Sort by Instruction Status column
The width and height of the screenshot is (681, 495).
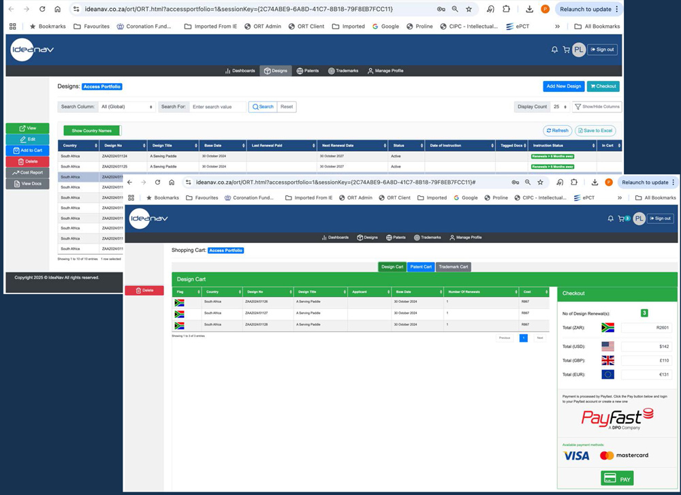[562, 146]
